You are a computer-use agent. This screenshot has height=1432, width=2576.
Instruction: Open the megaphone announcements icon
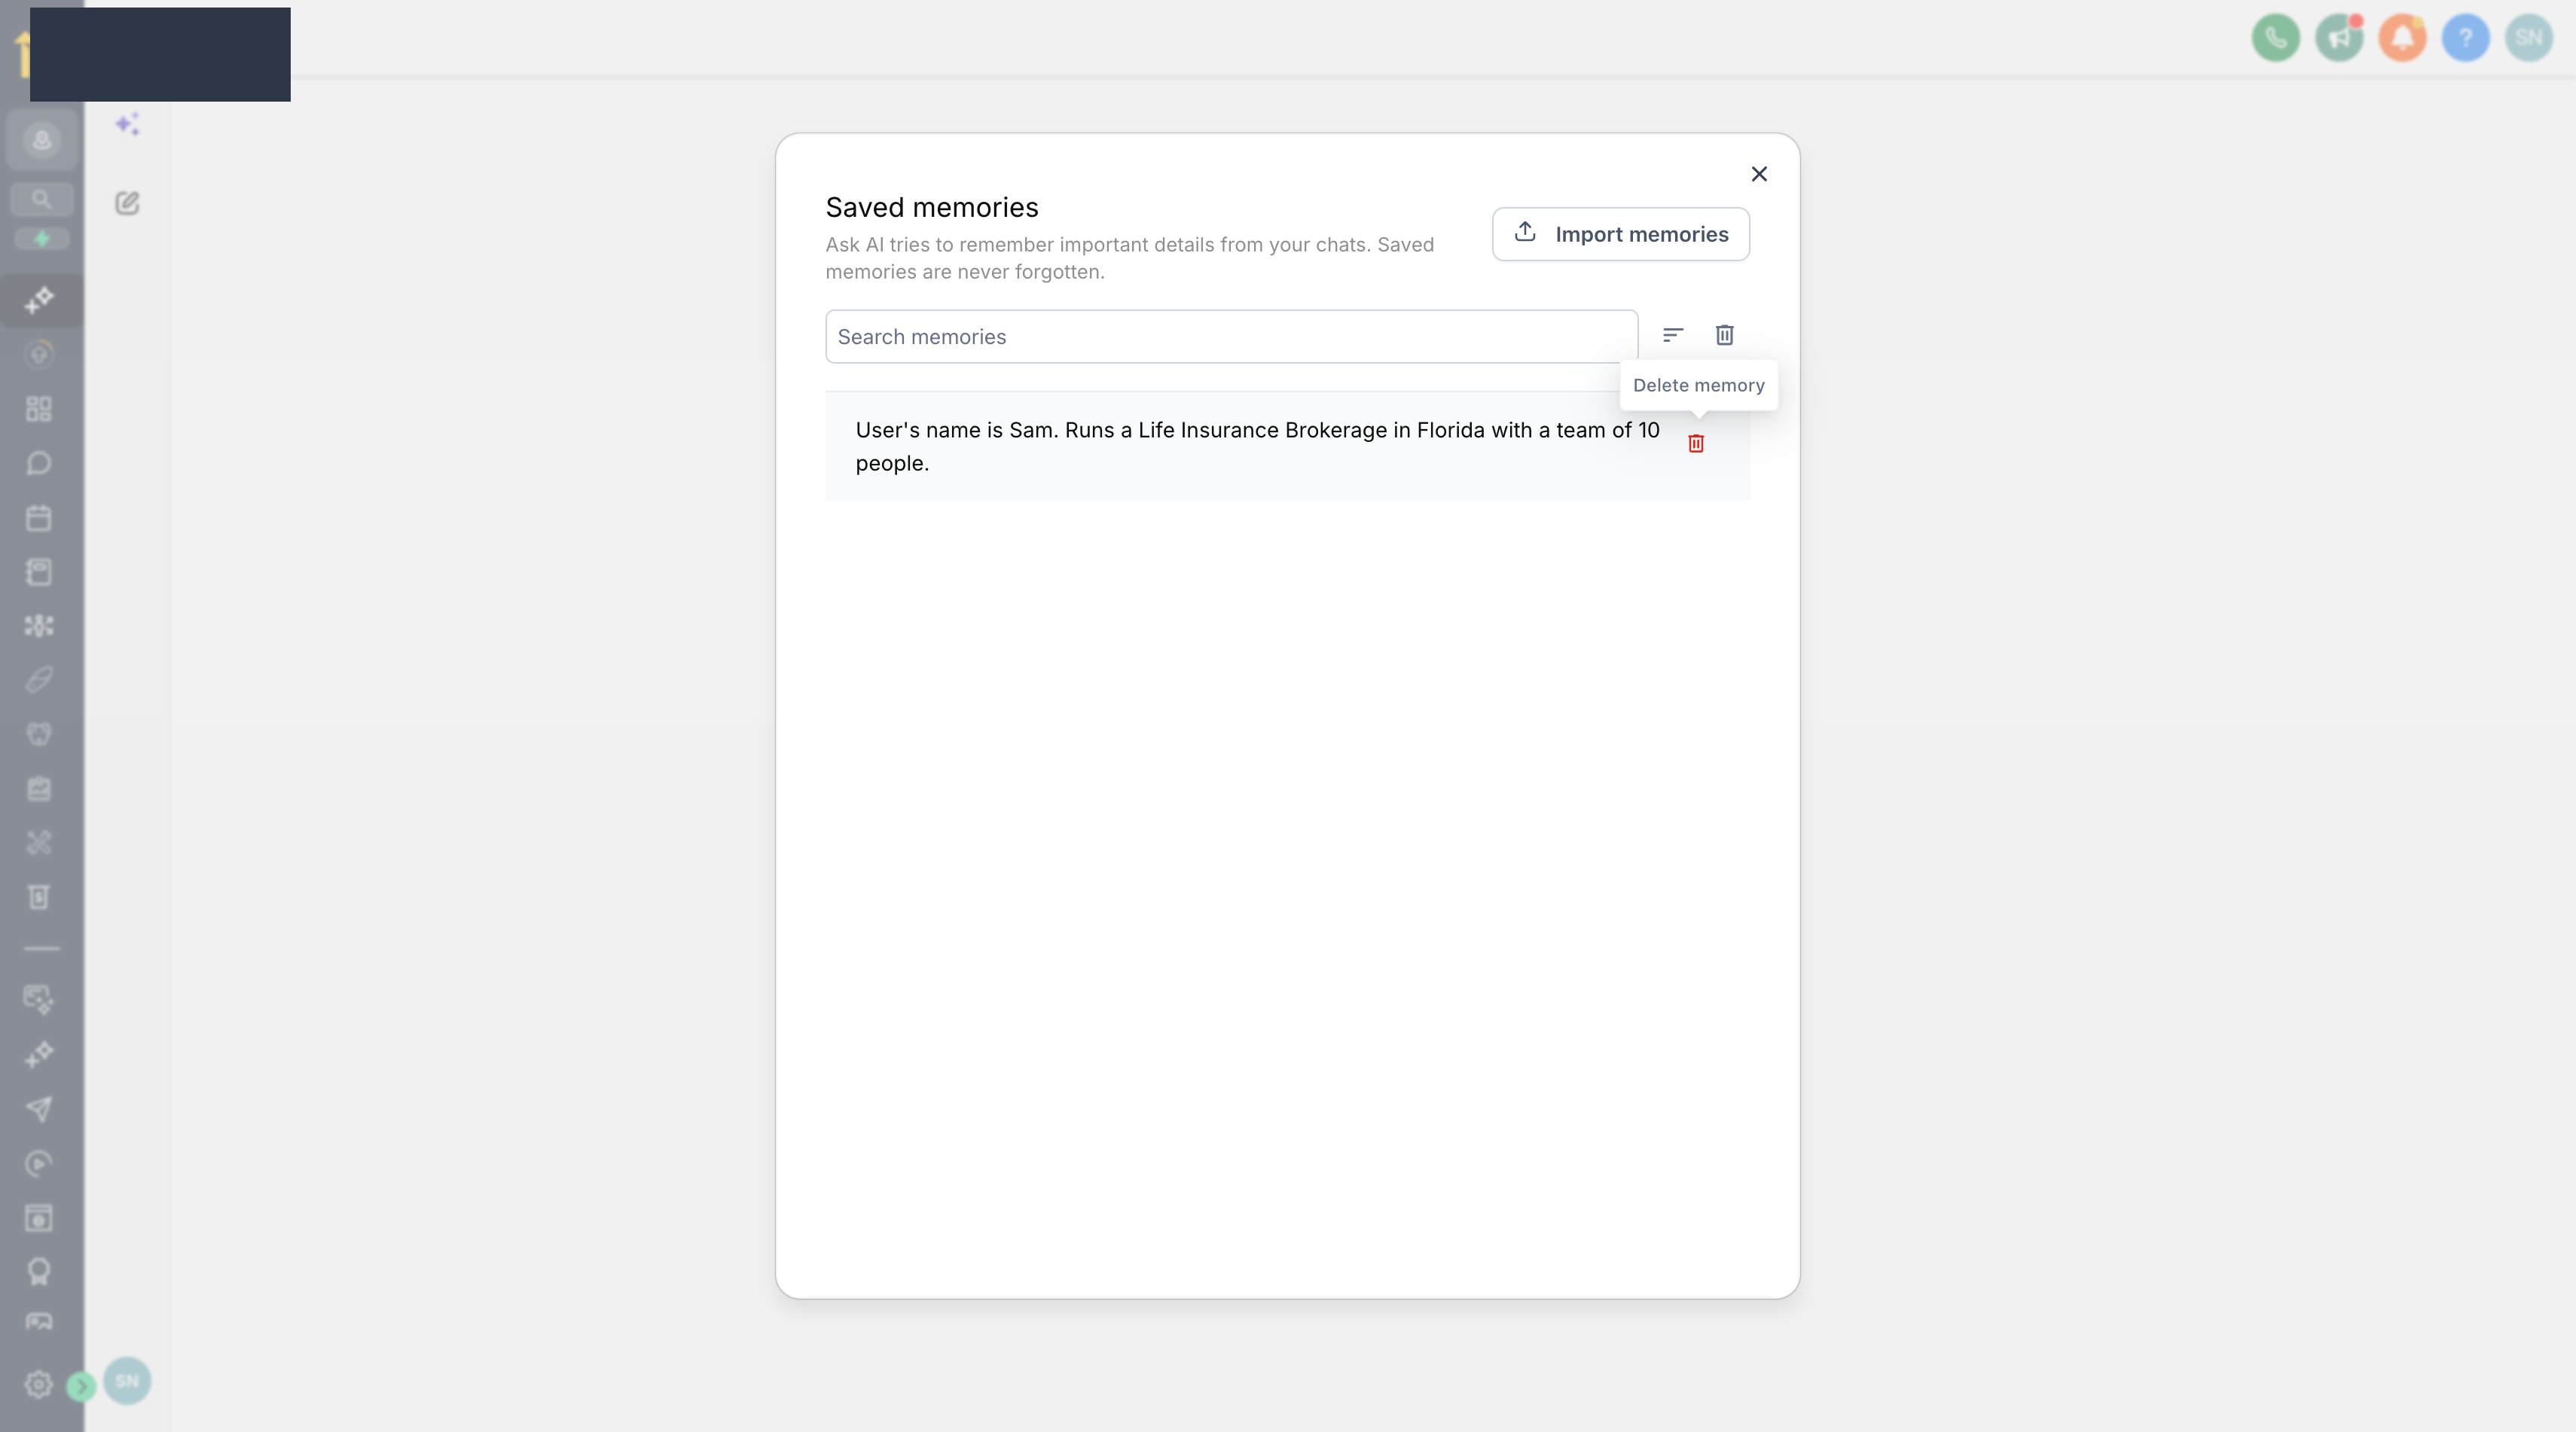click(x=2339, y=38)
